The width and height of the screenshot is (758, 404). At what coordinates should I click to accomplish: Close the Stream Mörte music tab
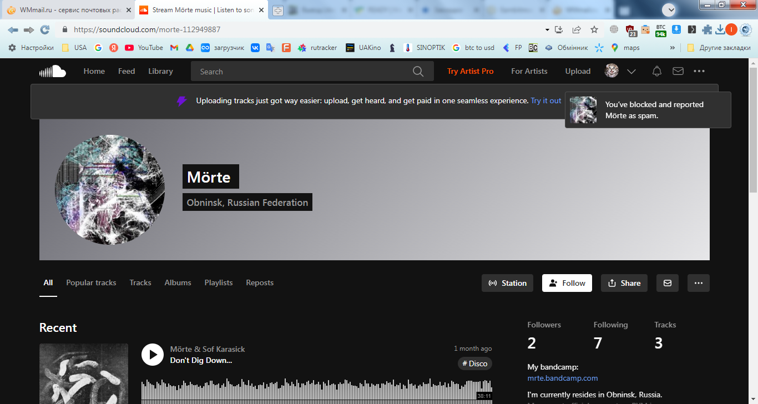coord(261,10)
